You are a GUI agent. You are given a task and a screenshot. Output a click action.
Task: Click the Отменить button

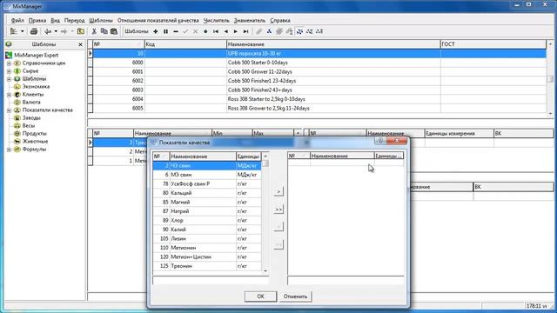coord(295,296)
